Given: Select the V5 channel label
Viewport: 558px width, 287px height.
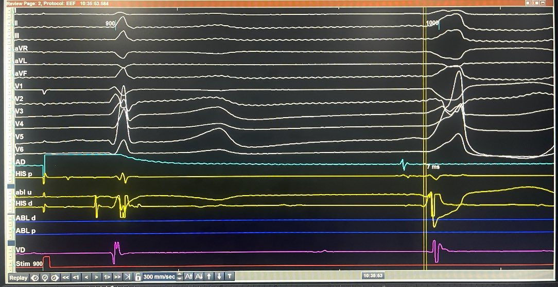Looking at the screenshot, I should coord(19,137).
